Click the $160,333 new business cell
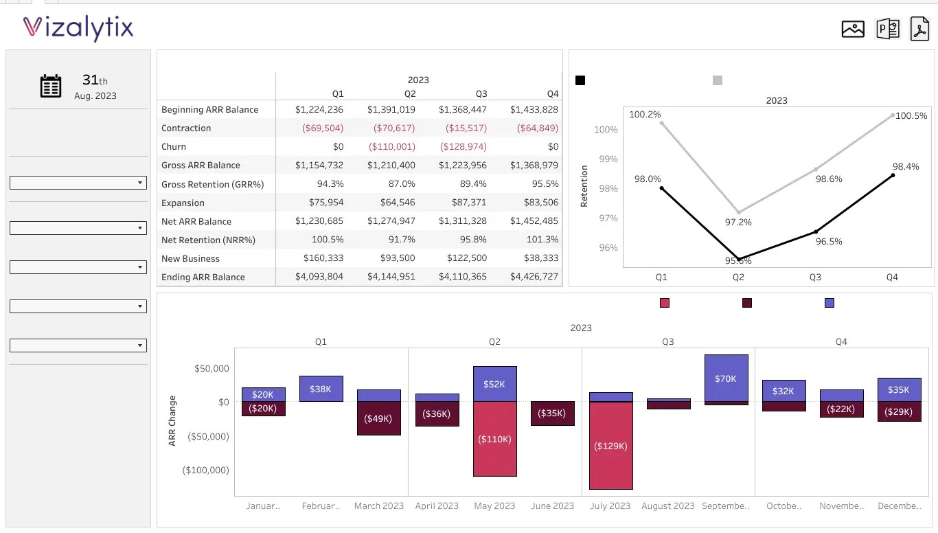The image size is (938, 533). point(323,258)
